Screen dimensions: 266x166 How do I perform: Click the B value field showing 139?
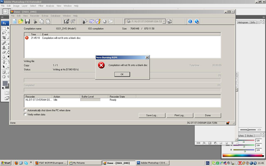[258, 150]
